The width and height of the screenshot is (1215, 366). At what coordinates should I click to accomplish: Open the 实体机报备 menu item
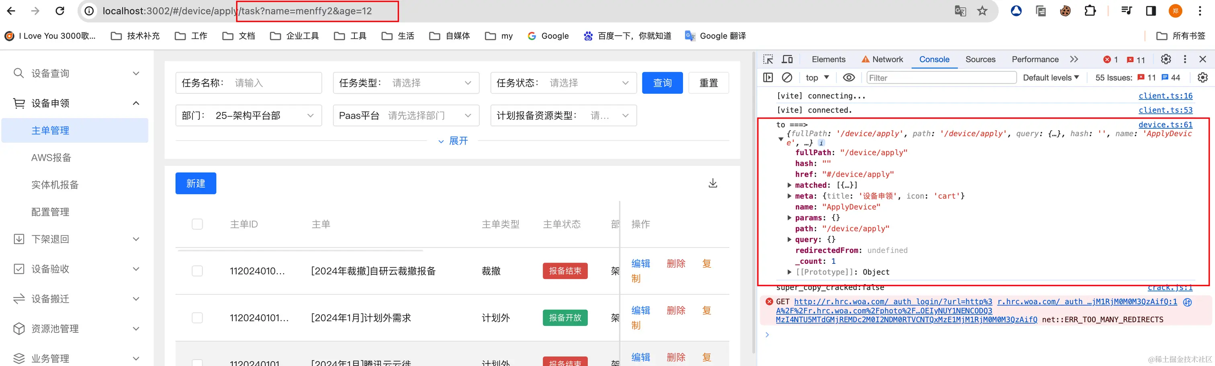55,185
